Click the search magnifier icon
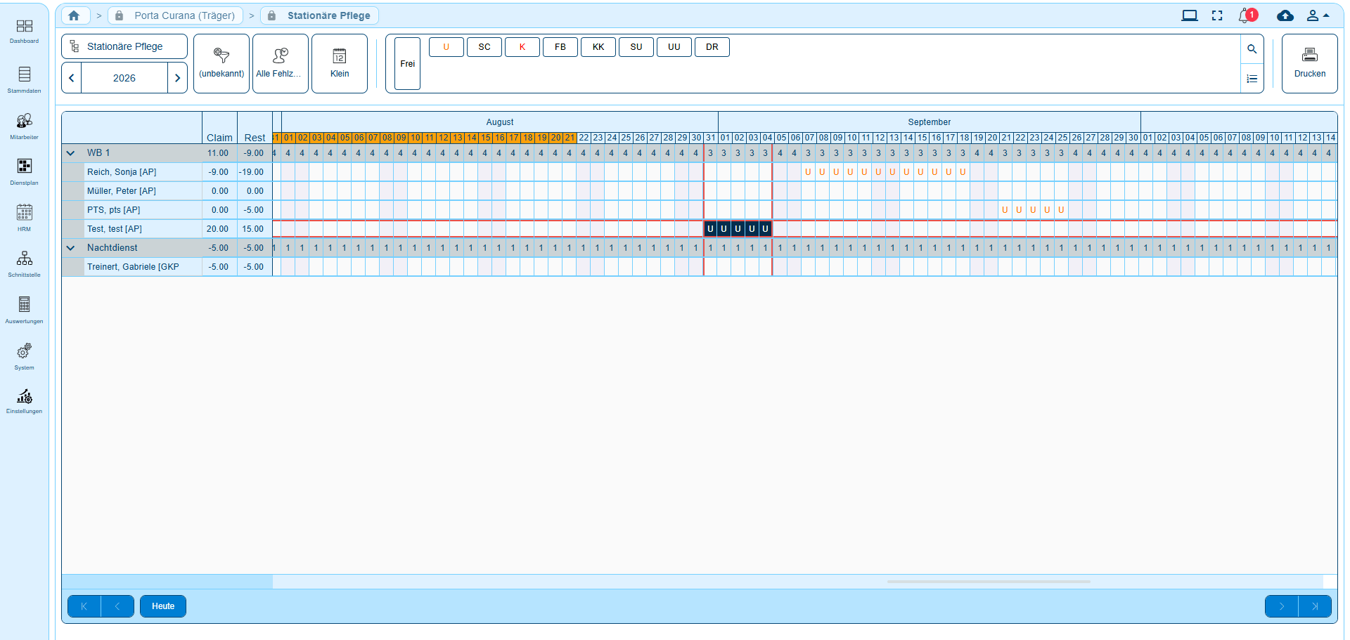The width and height of the screenshot is (1350, 640). pos(1252,49)
